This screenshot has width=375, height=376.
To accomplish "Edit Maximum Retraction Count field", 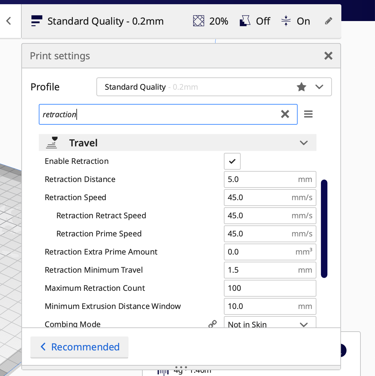I will (270, 288).
